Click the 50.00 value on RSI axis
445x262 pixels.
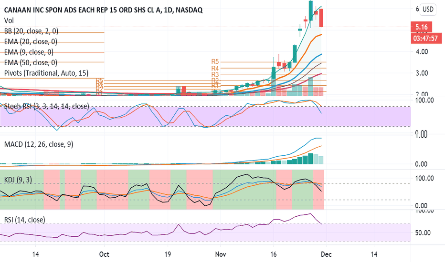pos(423,233)
